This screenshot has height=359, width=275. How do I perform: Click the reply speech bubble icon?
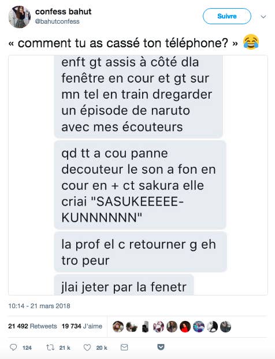point(13,347)
